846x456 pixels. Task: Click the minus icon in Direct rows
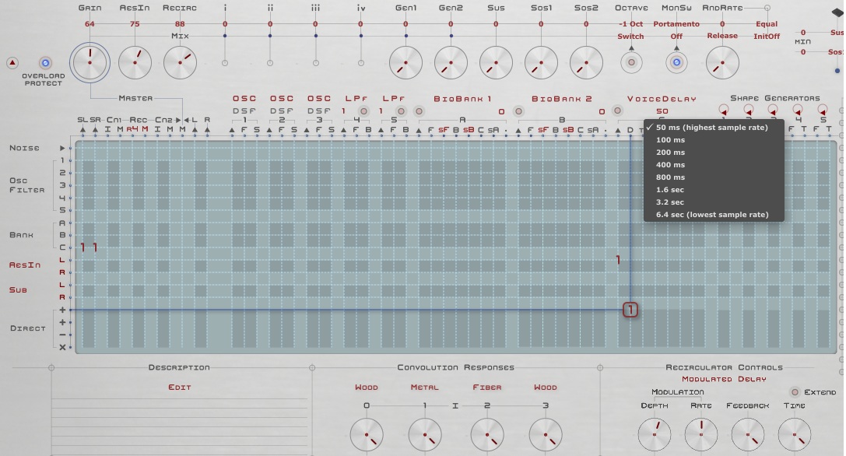62,335
